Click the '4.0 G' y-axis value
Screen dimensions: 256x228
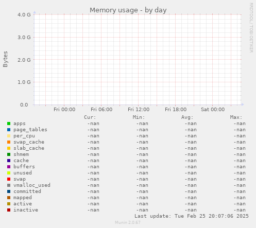point(24,15)
